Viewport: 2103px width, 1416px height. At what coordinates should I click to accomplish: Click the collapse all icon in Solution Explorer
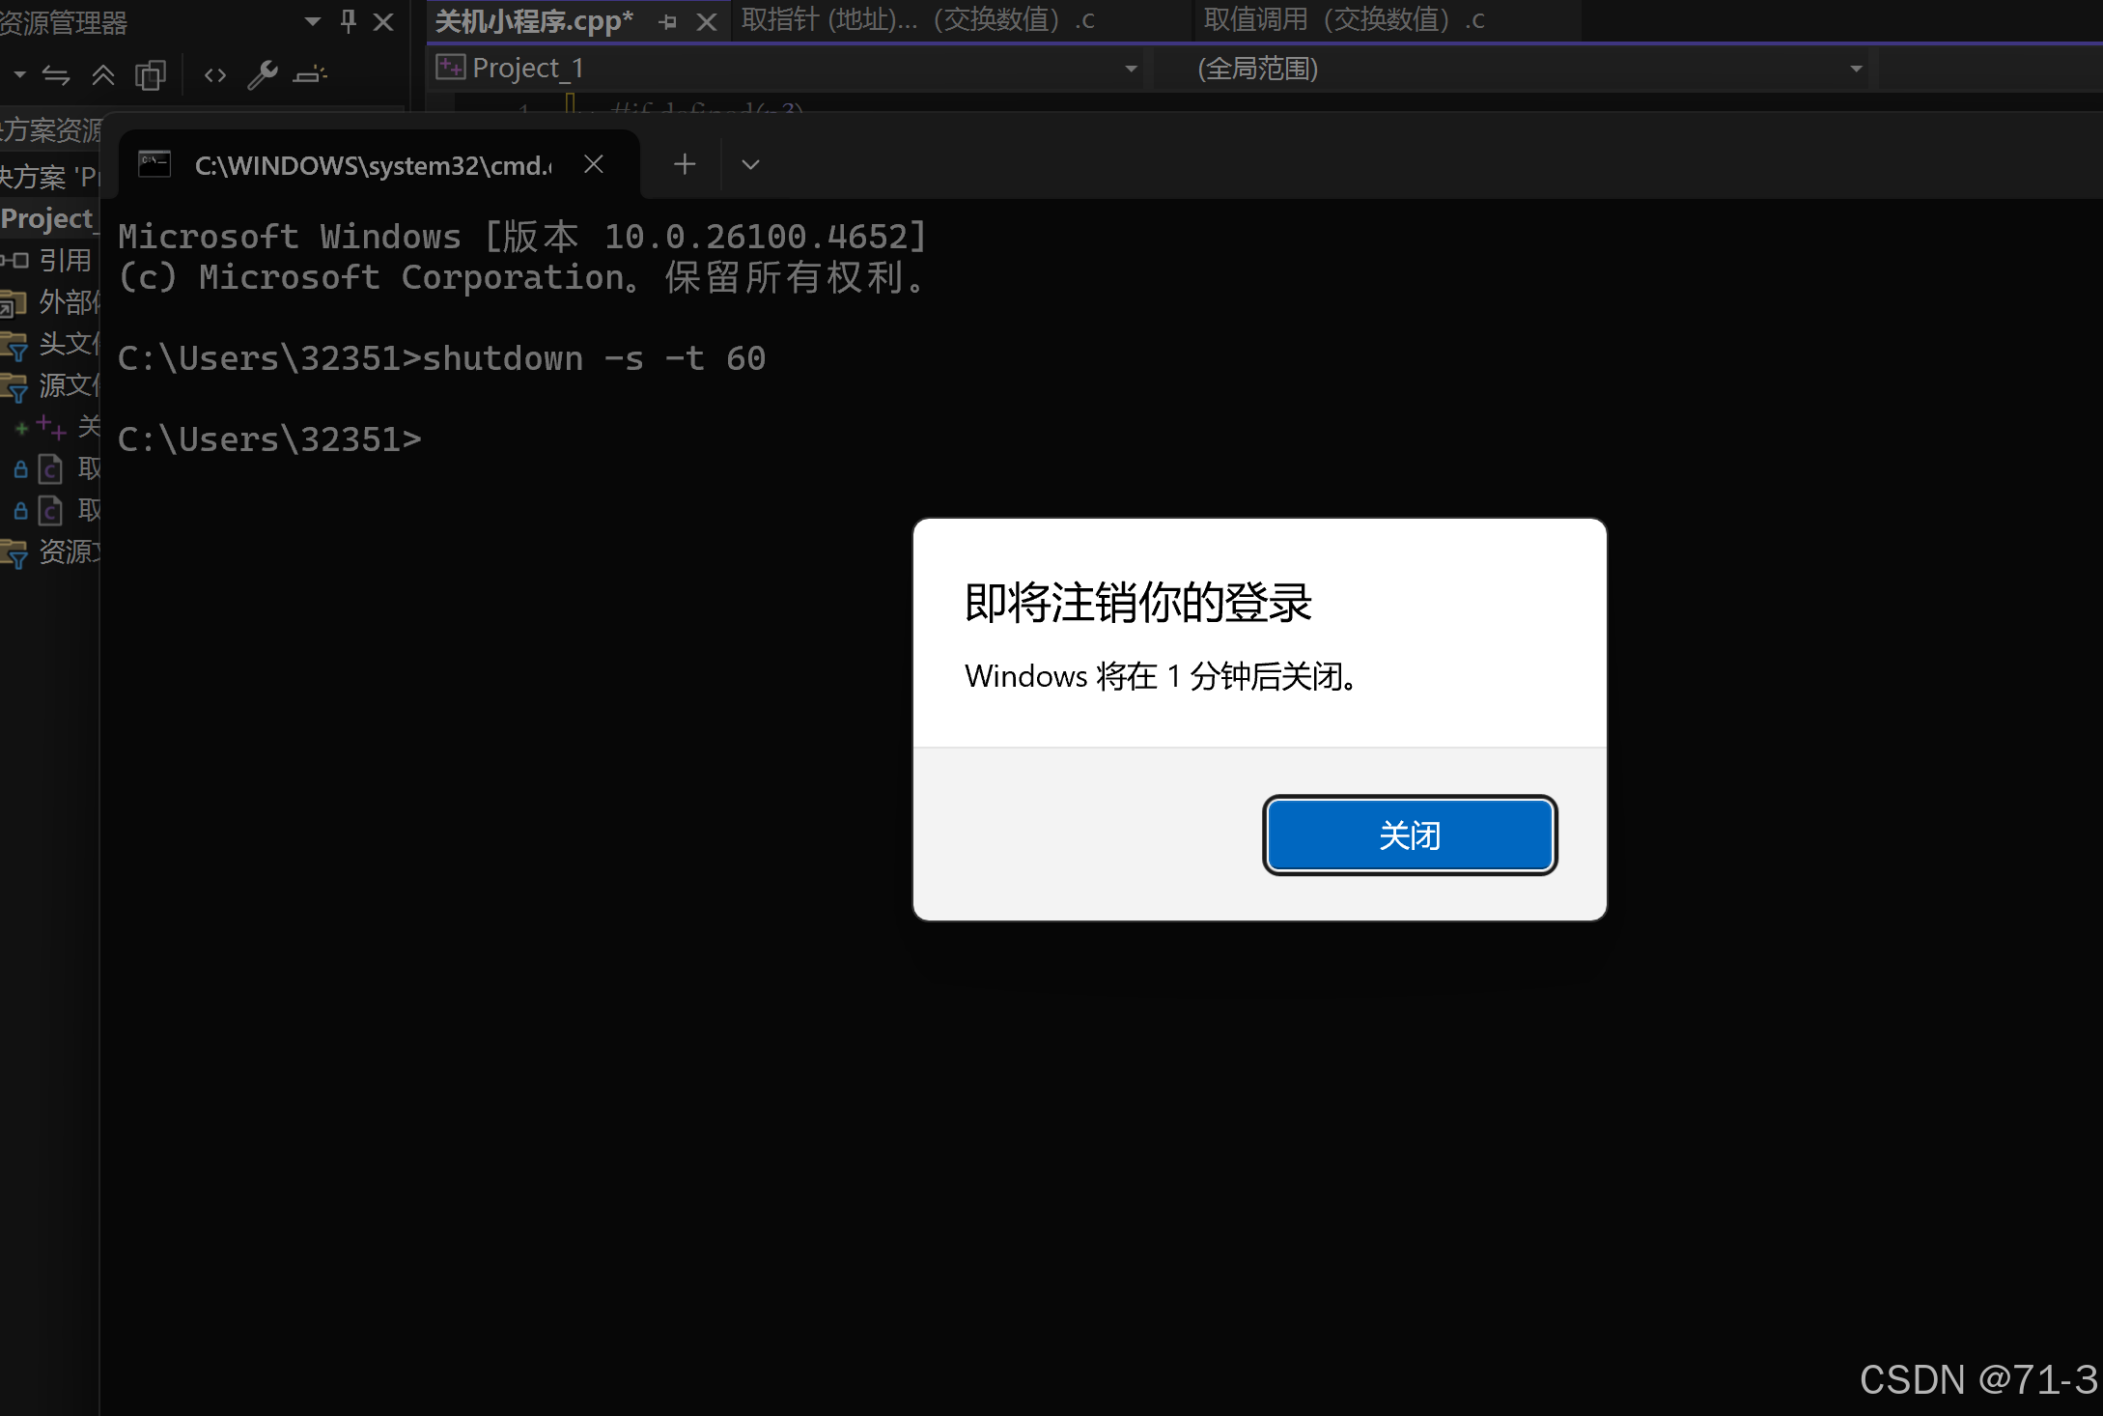[x=103, y=75]
